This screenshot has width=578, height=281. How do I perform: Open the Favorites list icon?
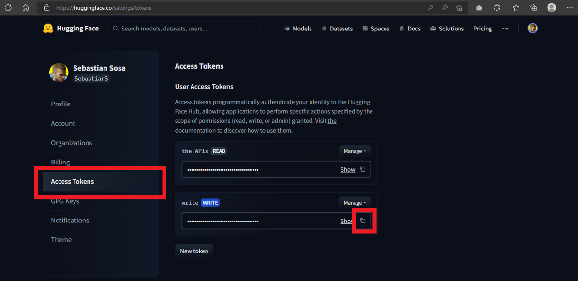pos(516,7)
